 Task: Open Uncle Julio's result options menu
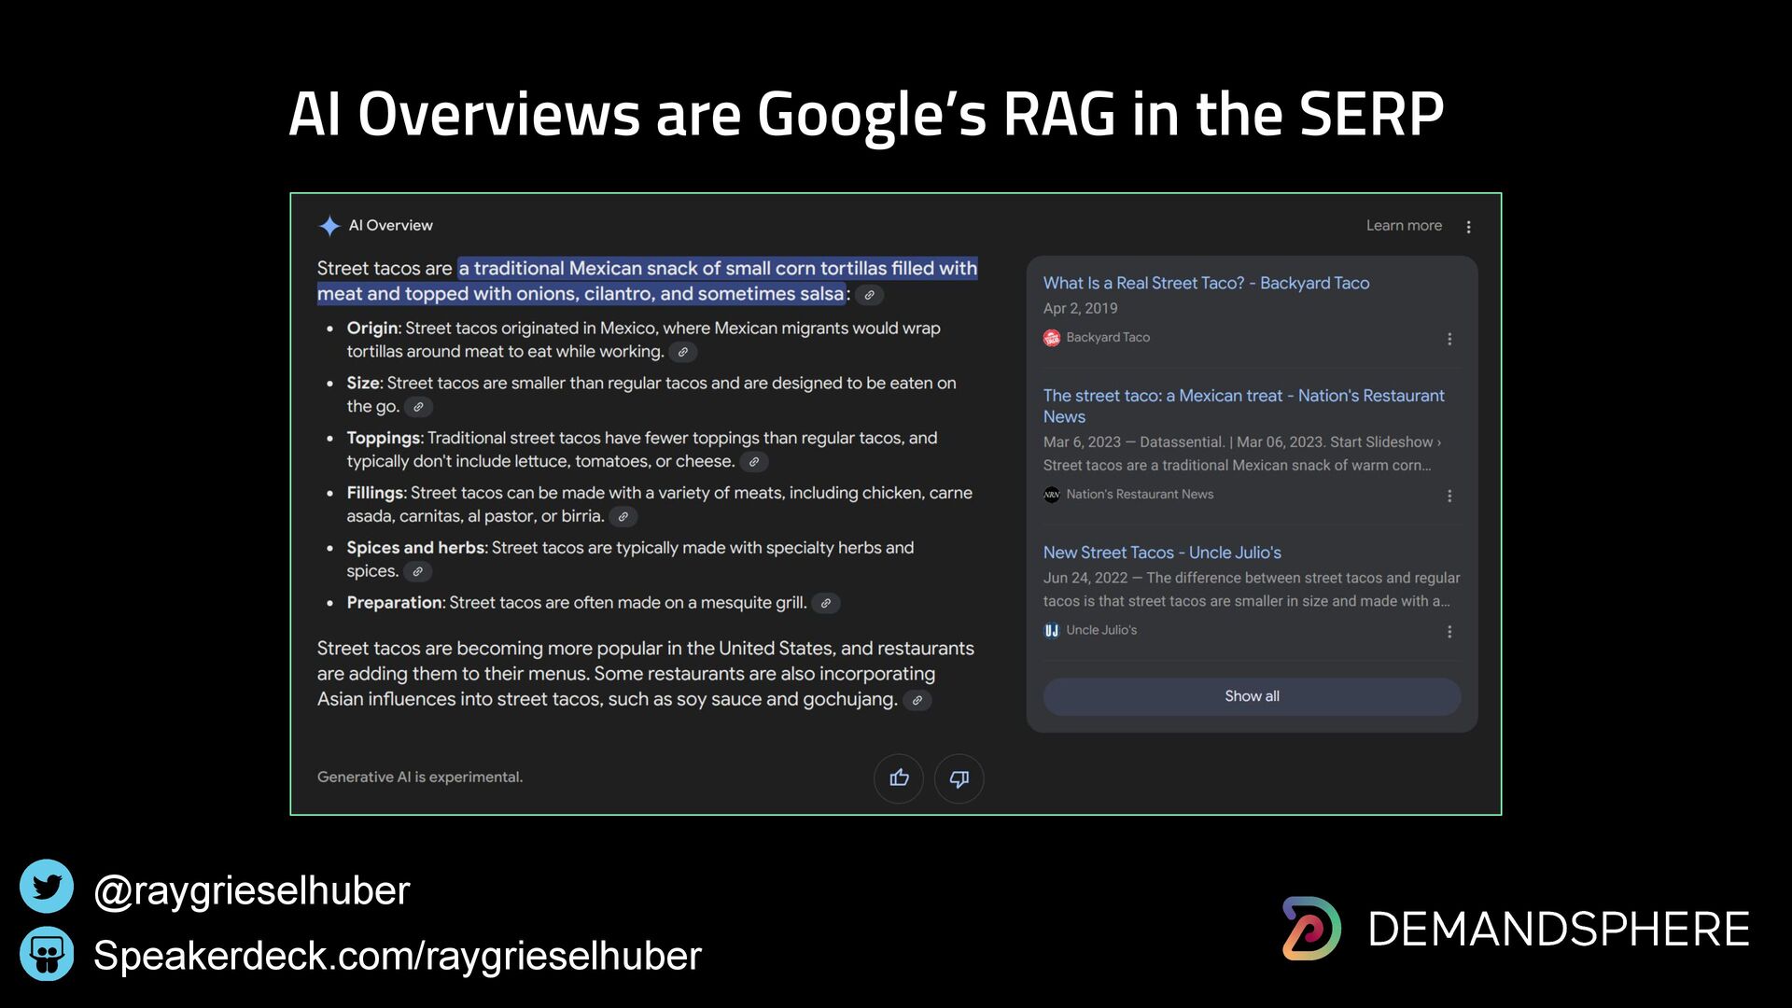1449,632
